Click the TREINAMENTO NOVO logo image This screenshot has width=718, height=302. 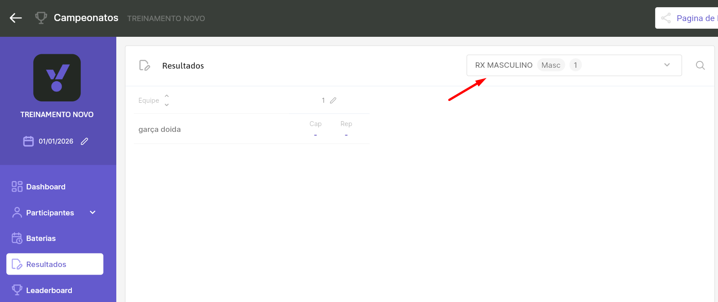57,78
